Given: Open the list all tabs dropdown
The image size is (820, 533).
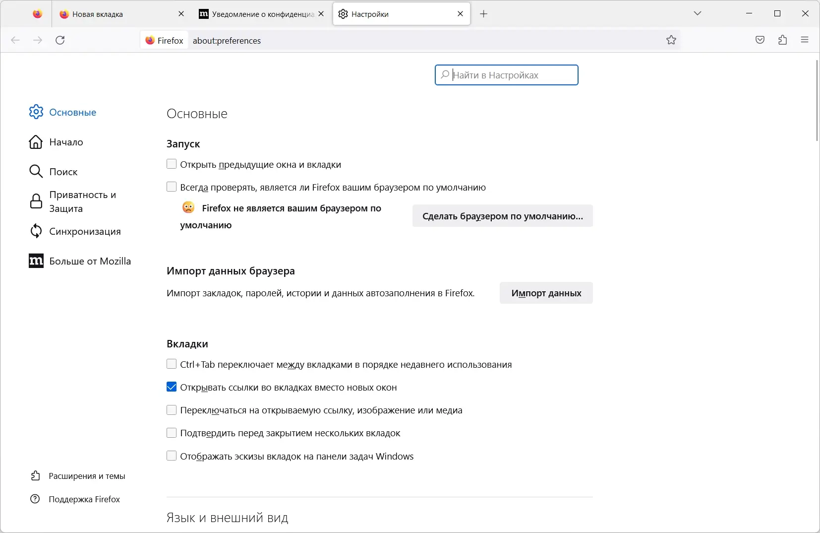Looking at the screenshot, I should [698, 13].
